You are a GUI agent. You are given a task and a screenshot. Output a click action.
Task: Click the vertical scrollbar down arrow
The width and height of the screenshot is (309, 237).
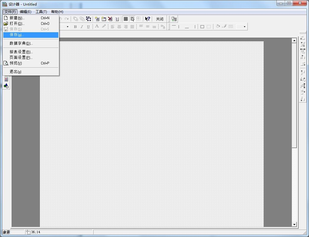coord(294,224)
